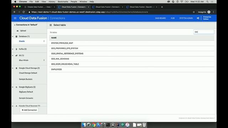This screenshot has width=228, height=128.
Task: Open Chrome three-dot menu
Action: tap(213, 12)
